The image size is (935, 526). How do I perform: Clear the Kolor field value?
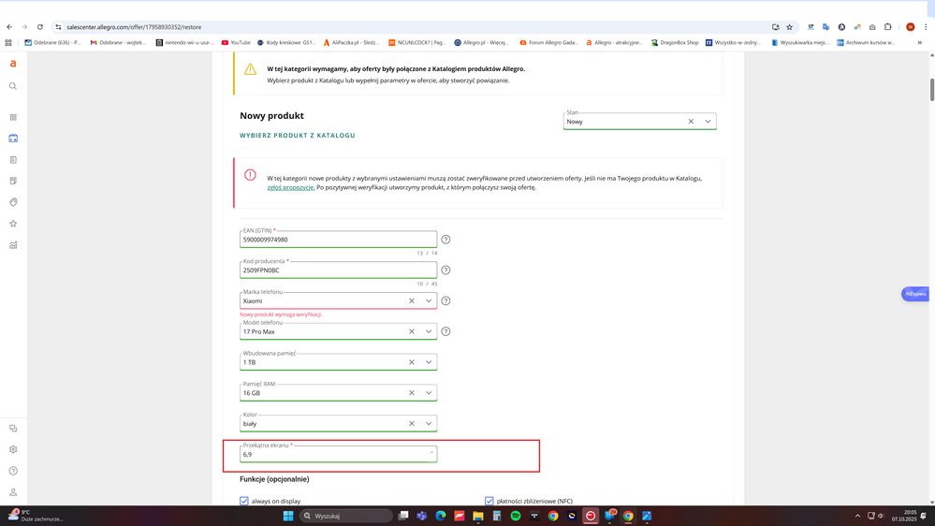point(411,424)
